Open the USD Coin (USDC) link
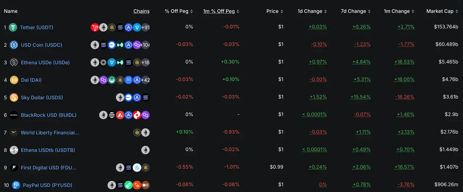463x192 pixels. click(41, 45)
